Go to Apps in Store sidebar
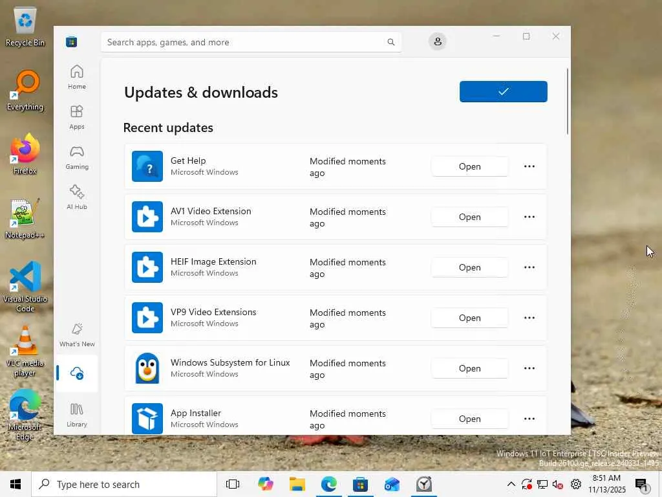 pyautogui.click(x=77, y=117)
